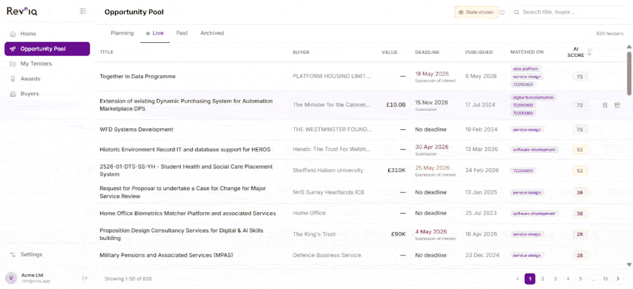Click AI score 52 on Sheffield Hallam row
Viewport: 633px width, 289px height.
580,171
